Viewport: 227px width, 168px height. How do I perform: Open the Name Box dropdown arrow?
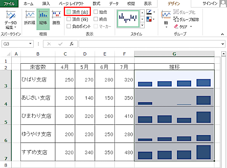click(30, 44)
